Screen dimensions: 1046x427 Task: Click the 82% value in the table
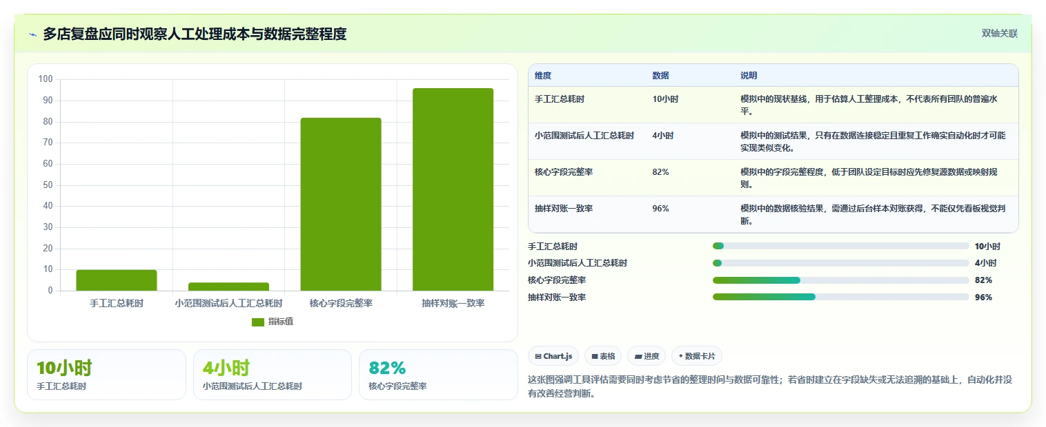(x=660, y=172)
